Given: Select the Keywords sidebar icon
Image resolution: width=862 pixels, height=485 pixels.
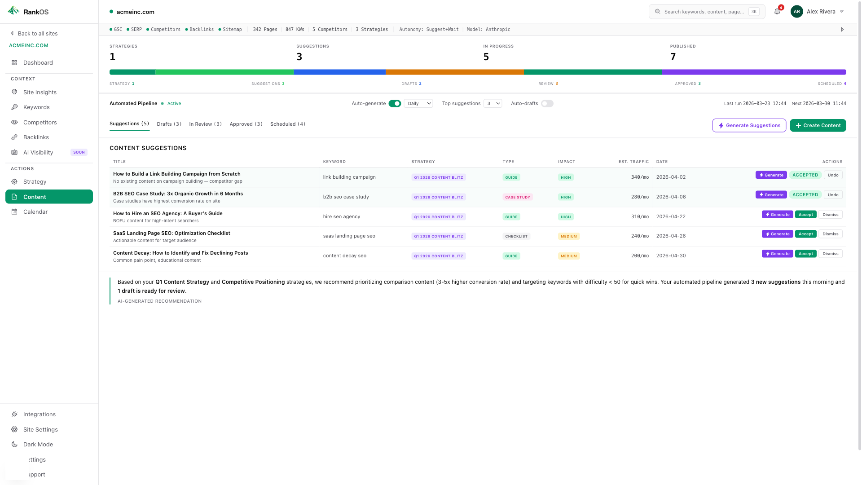Looking at the screenshot, I should coord(36,107).
